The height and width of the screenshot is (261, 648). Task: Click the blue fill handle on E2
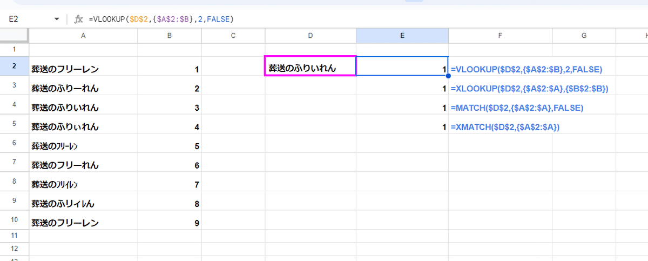click(x=448, y=76)
